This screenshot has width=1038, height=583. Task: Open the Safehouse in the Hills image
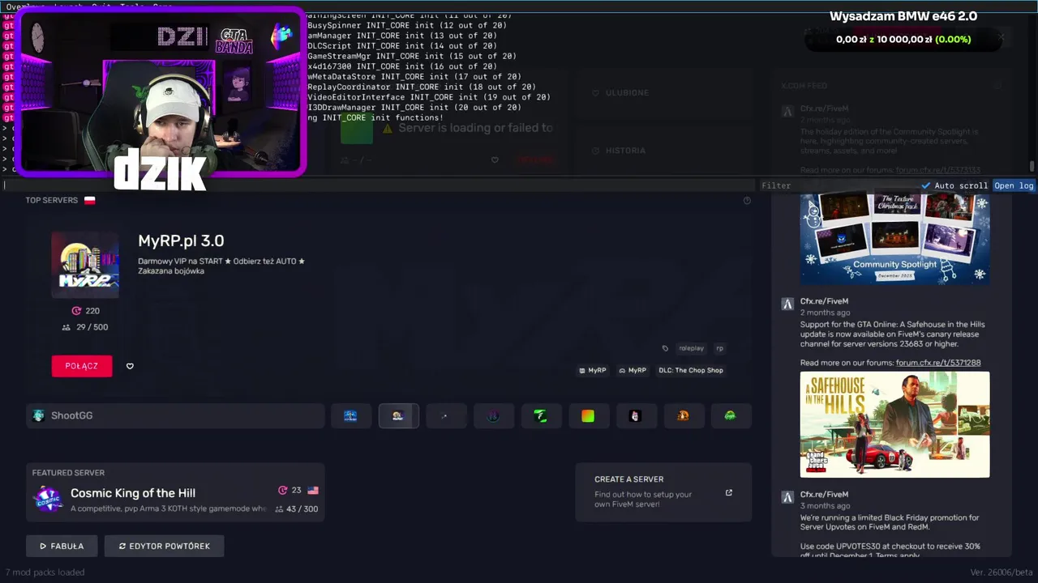tap(894, 424)
